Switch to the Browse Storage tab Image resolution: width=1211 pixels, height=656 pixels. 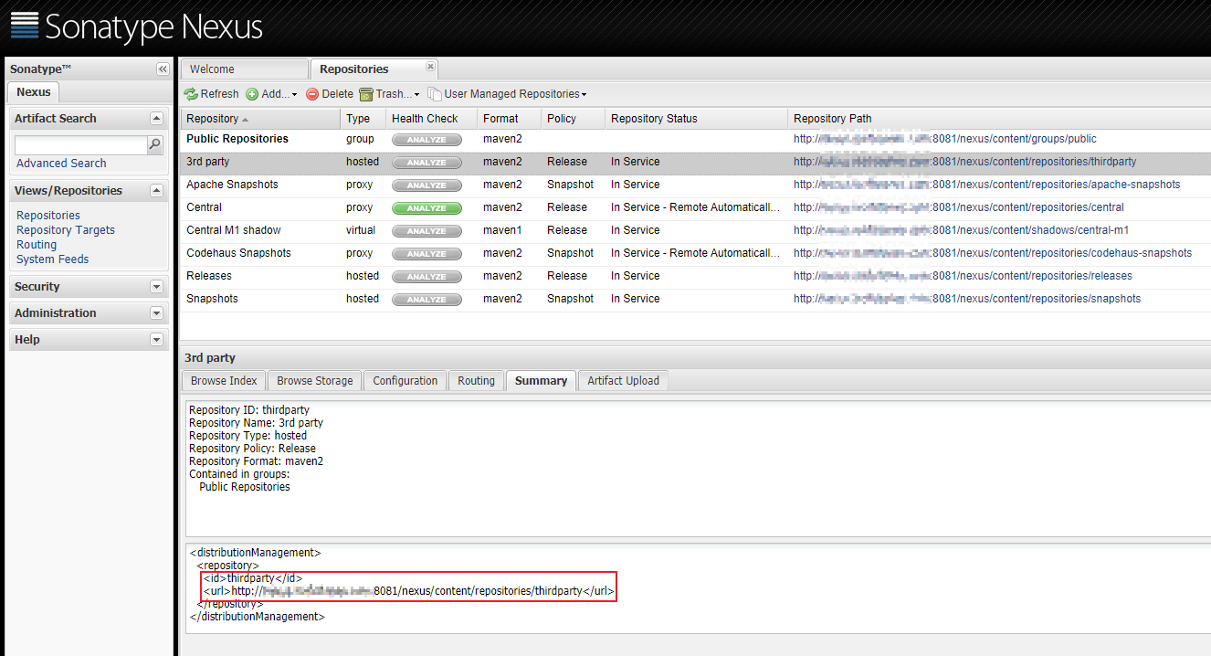pos(315,381)
